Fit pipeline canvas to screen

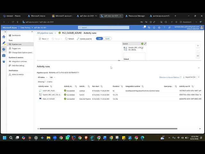[198, 56]
